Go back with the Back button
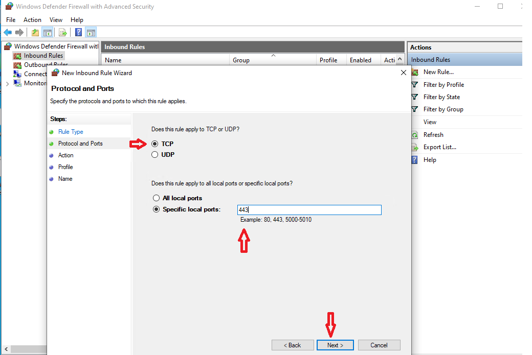The height and width of the screenshot is (355, 532). (293, 345)
